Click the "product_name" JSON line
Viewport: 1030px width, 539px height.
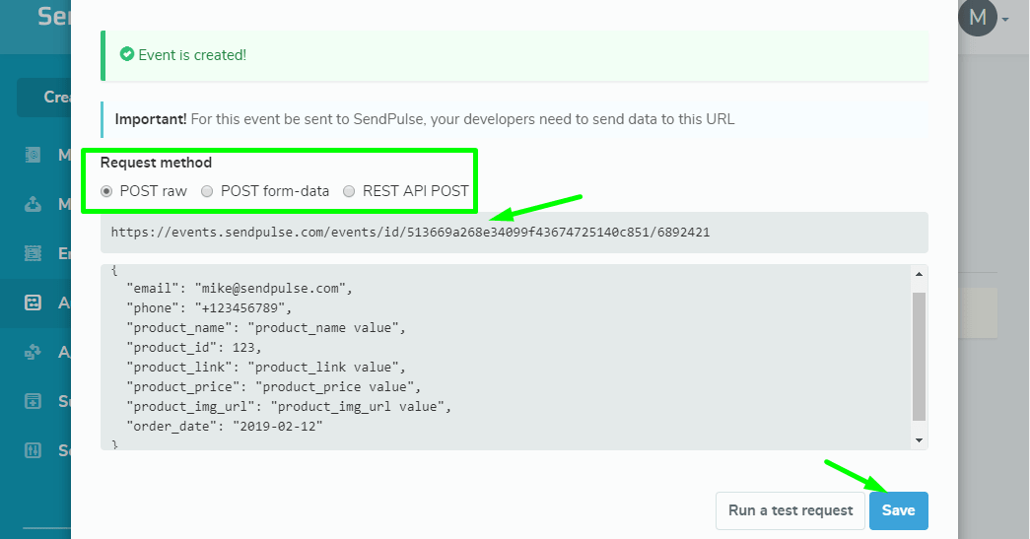pos(266,327)
